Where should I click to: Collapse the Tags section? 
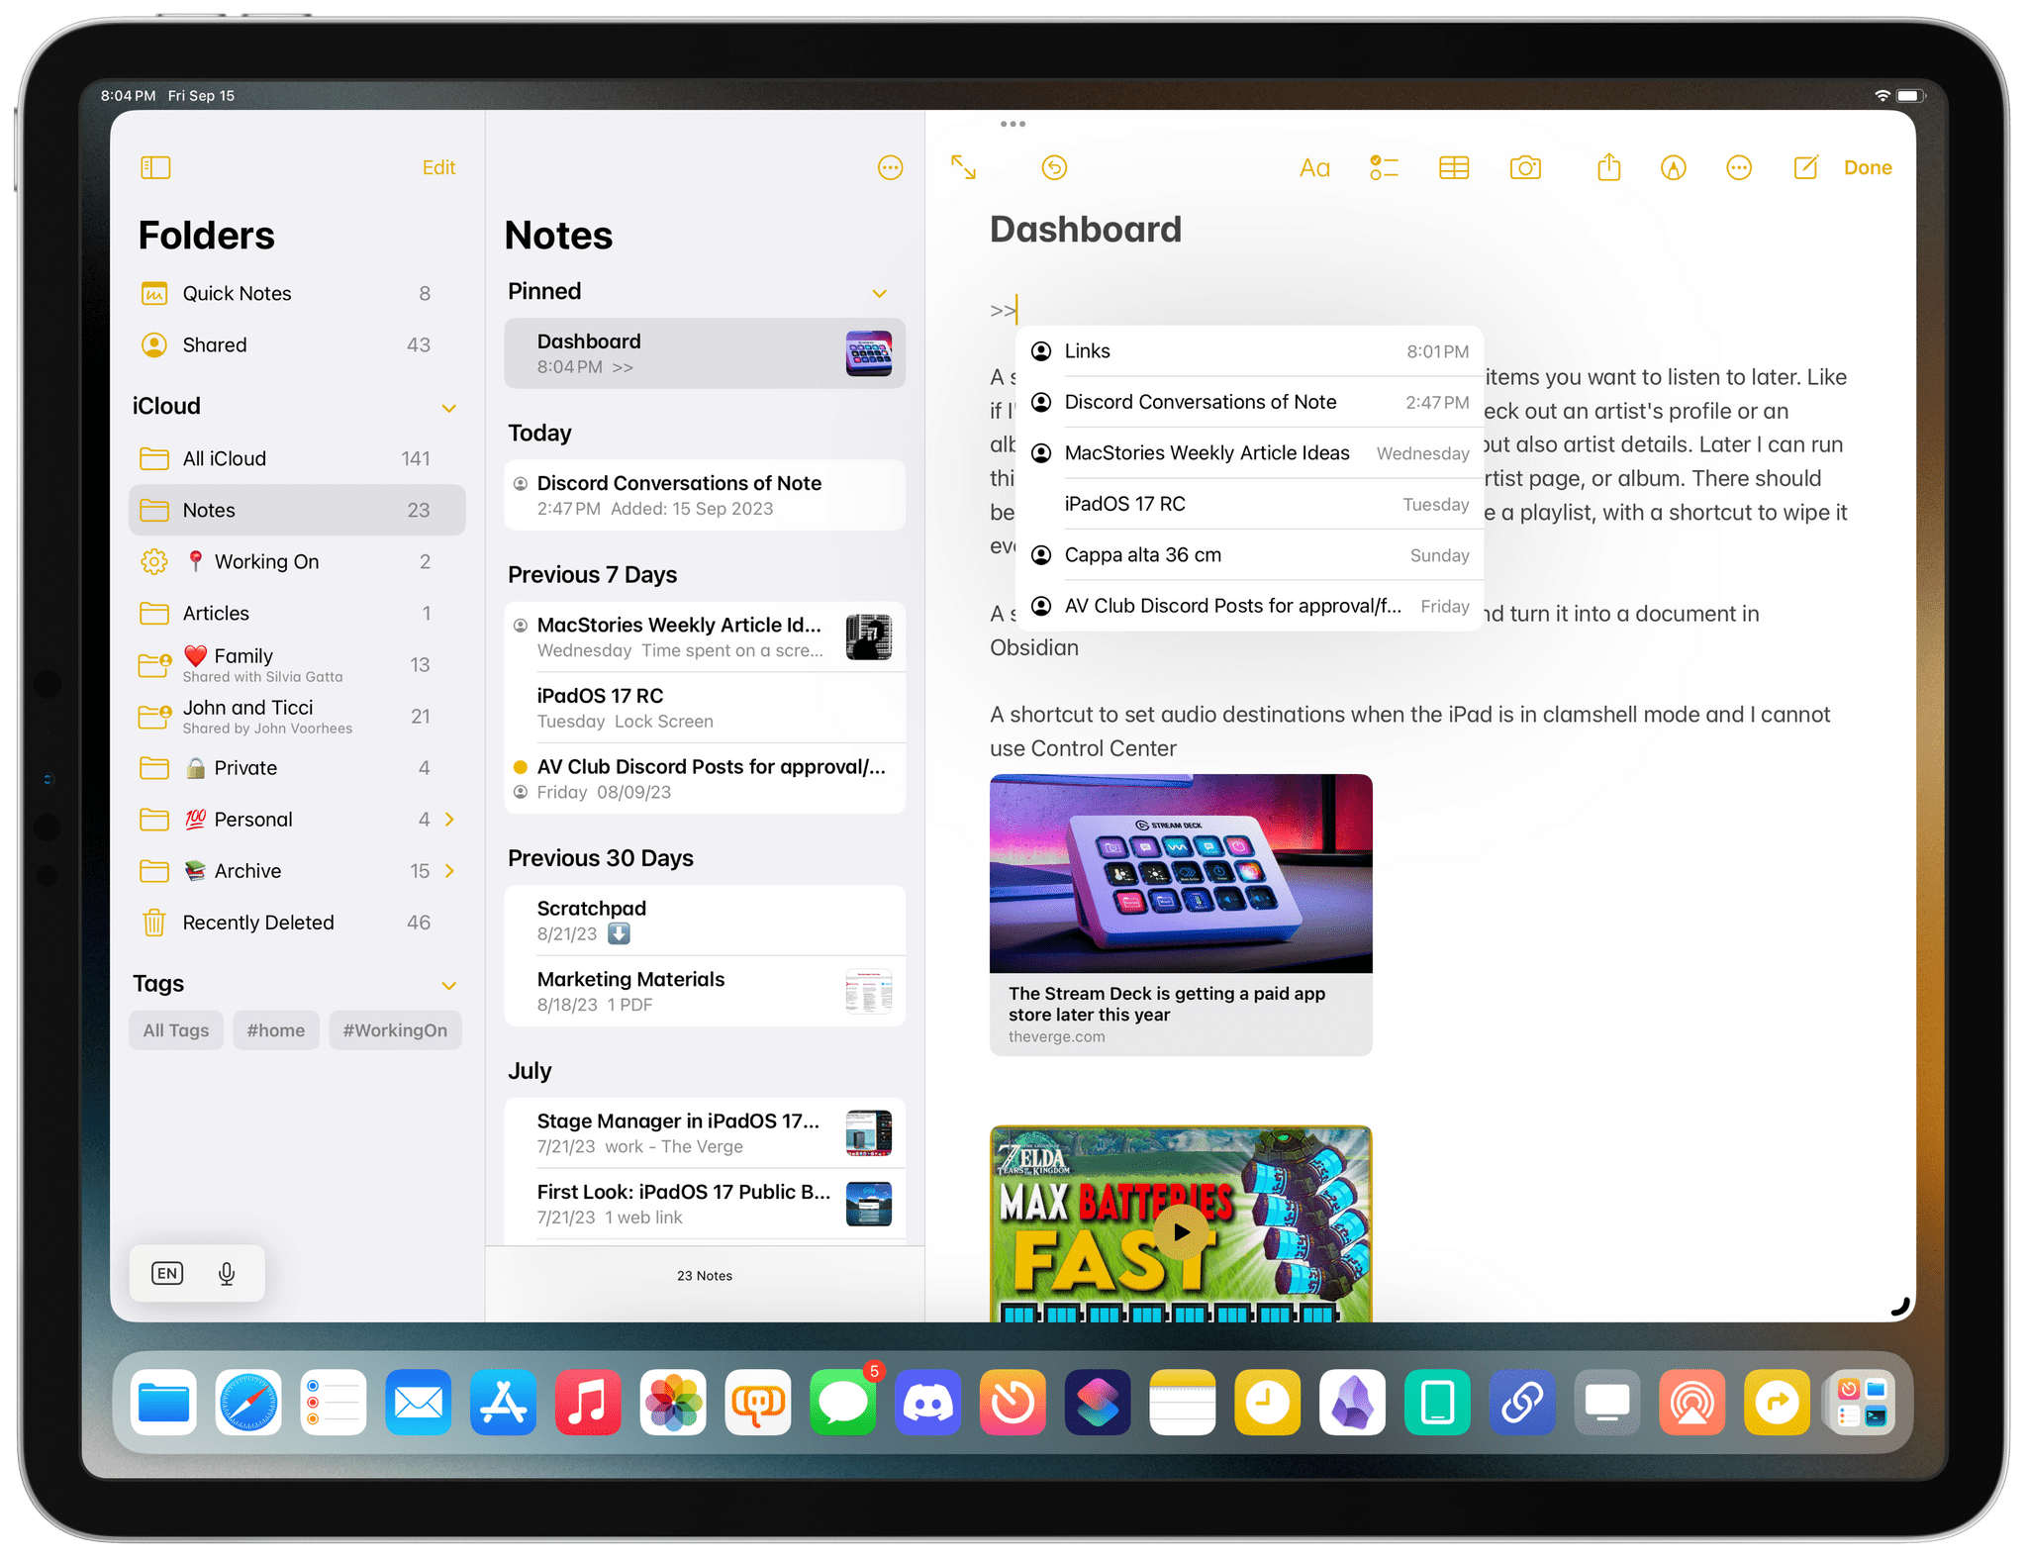click(448, 985)
